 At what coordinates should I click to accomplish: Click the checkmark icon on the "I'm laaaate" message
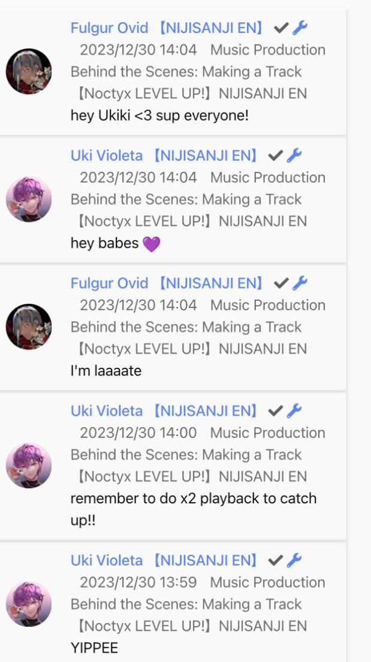(x=282, y=283)
